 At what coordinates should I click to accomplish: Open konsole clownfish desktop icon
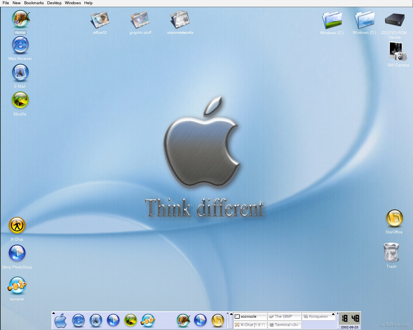(17, 286)
